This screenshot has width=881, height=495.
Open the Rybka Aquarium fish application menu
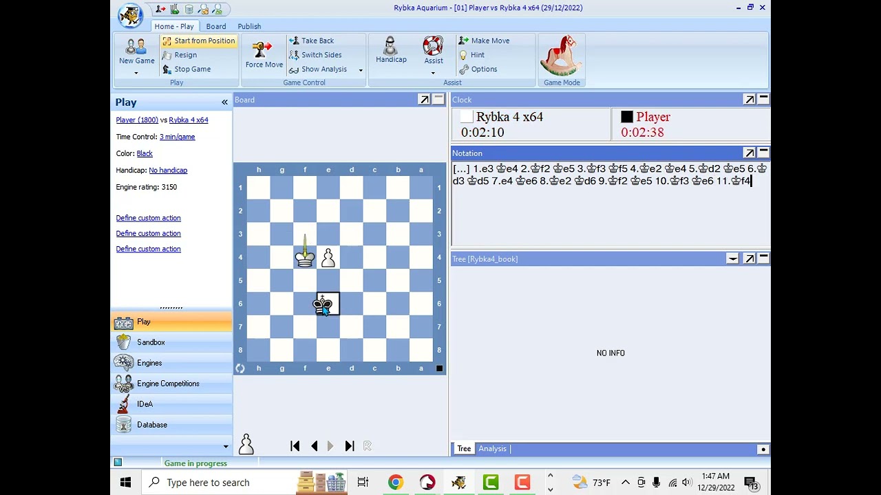[129, 15]
